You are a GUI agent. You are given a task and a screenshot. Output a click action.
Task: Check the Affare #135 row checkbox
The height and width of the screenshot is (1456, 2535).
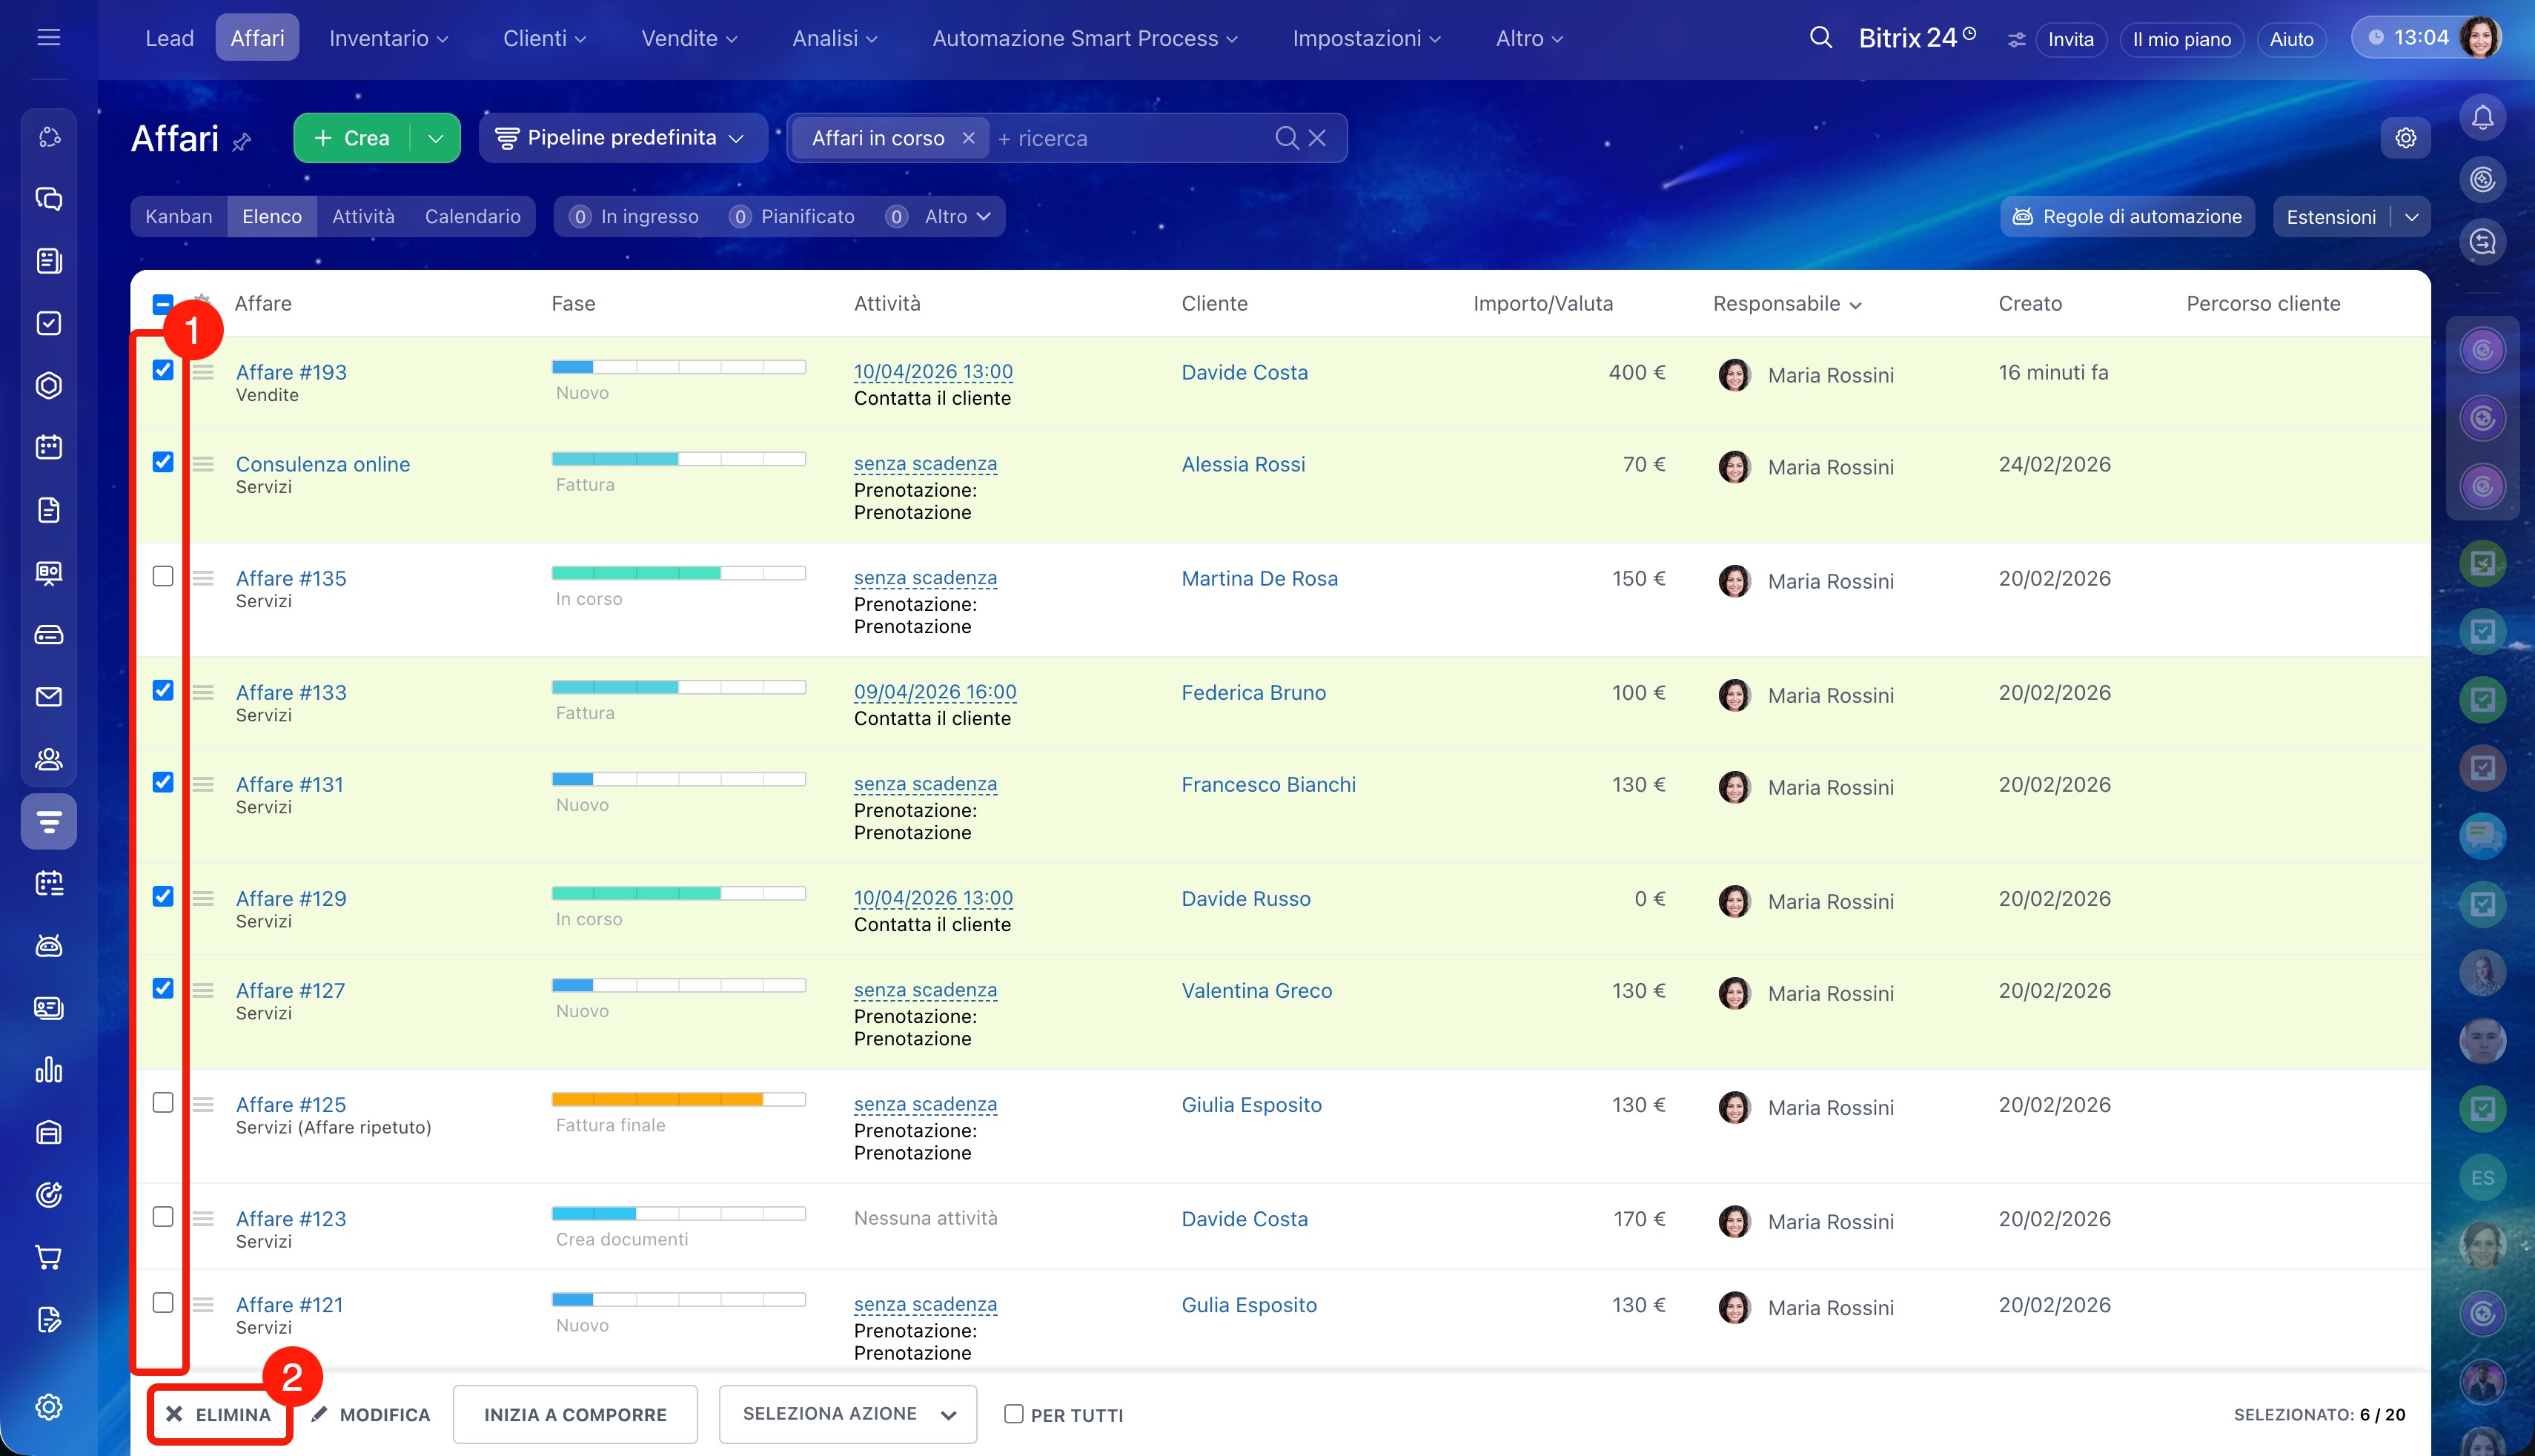click(x=163, y=576)
